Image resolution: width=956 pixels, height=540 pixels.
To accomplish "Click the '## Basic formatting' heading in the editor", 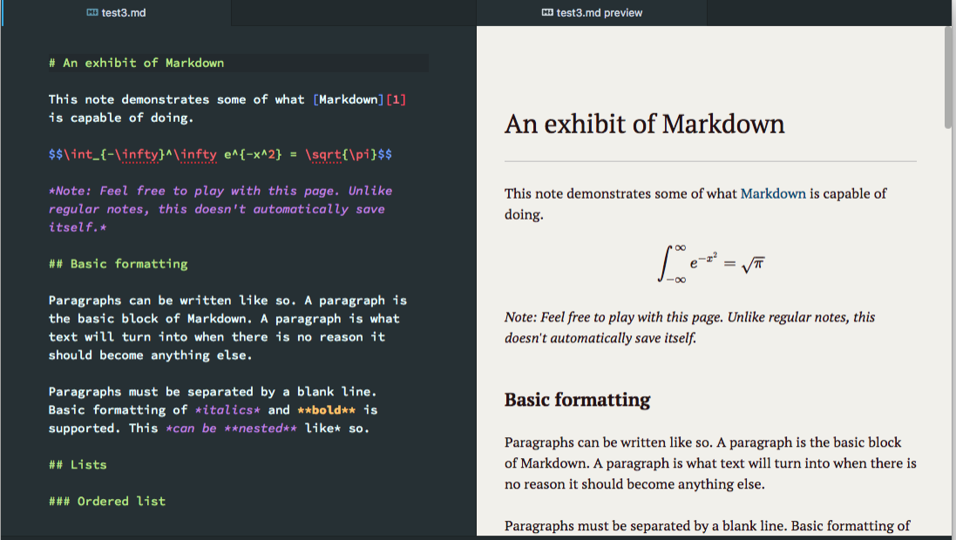I will [118, 264].
